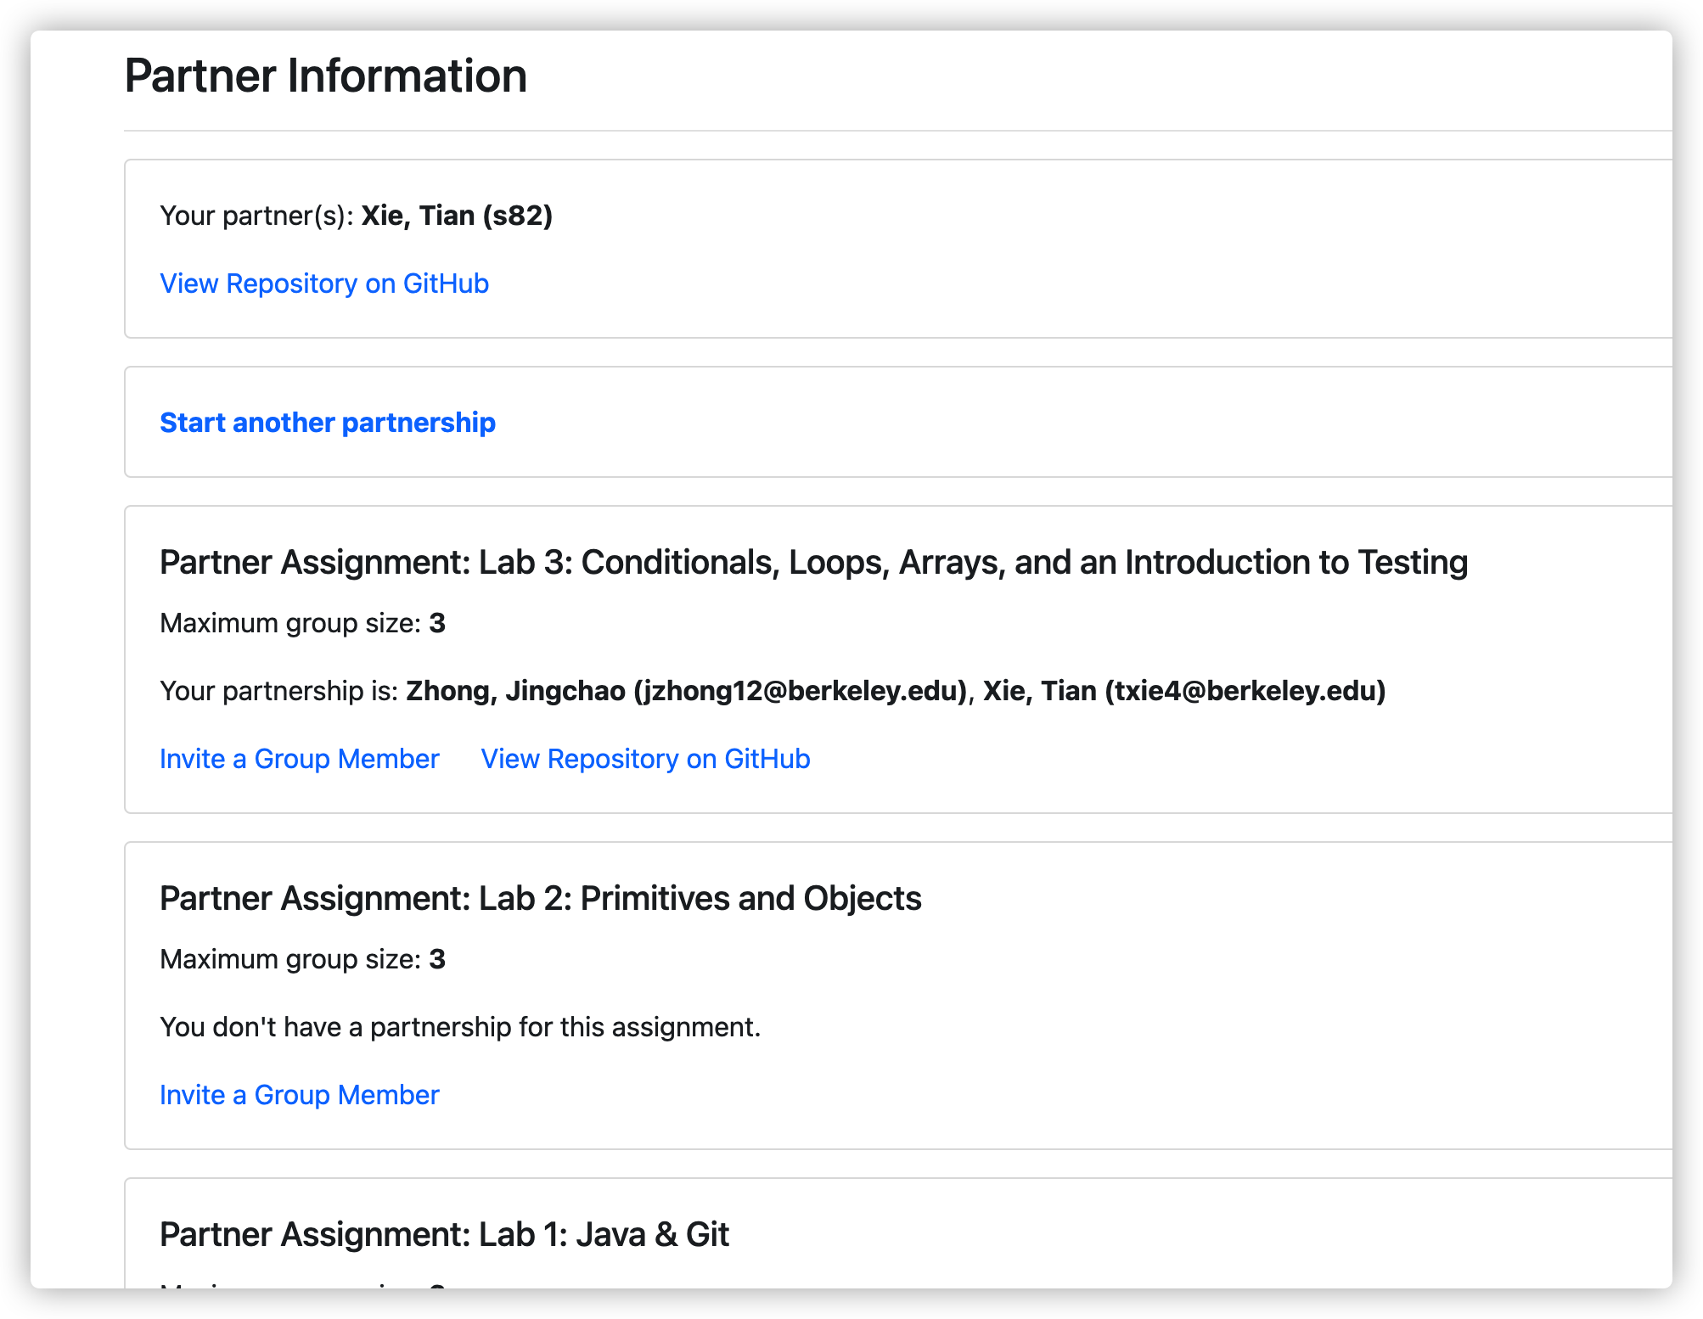Click the Lab 3 Partner Assignment heading
This screenshot has height=1319, width=1703.
click(814, 562)
